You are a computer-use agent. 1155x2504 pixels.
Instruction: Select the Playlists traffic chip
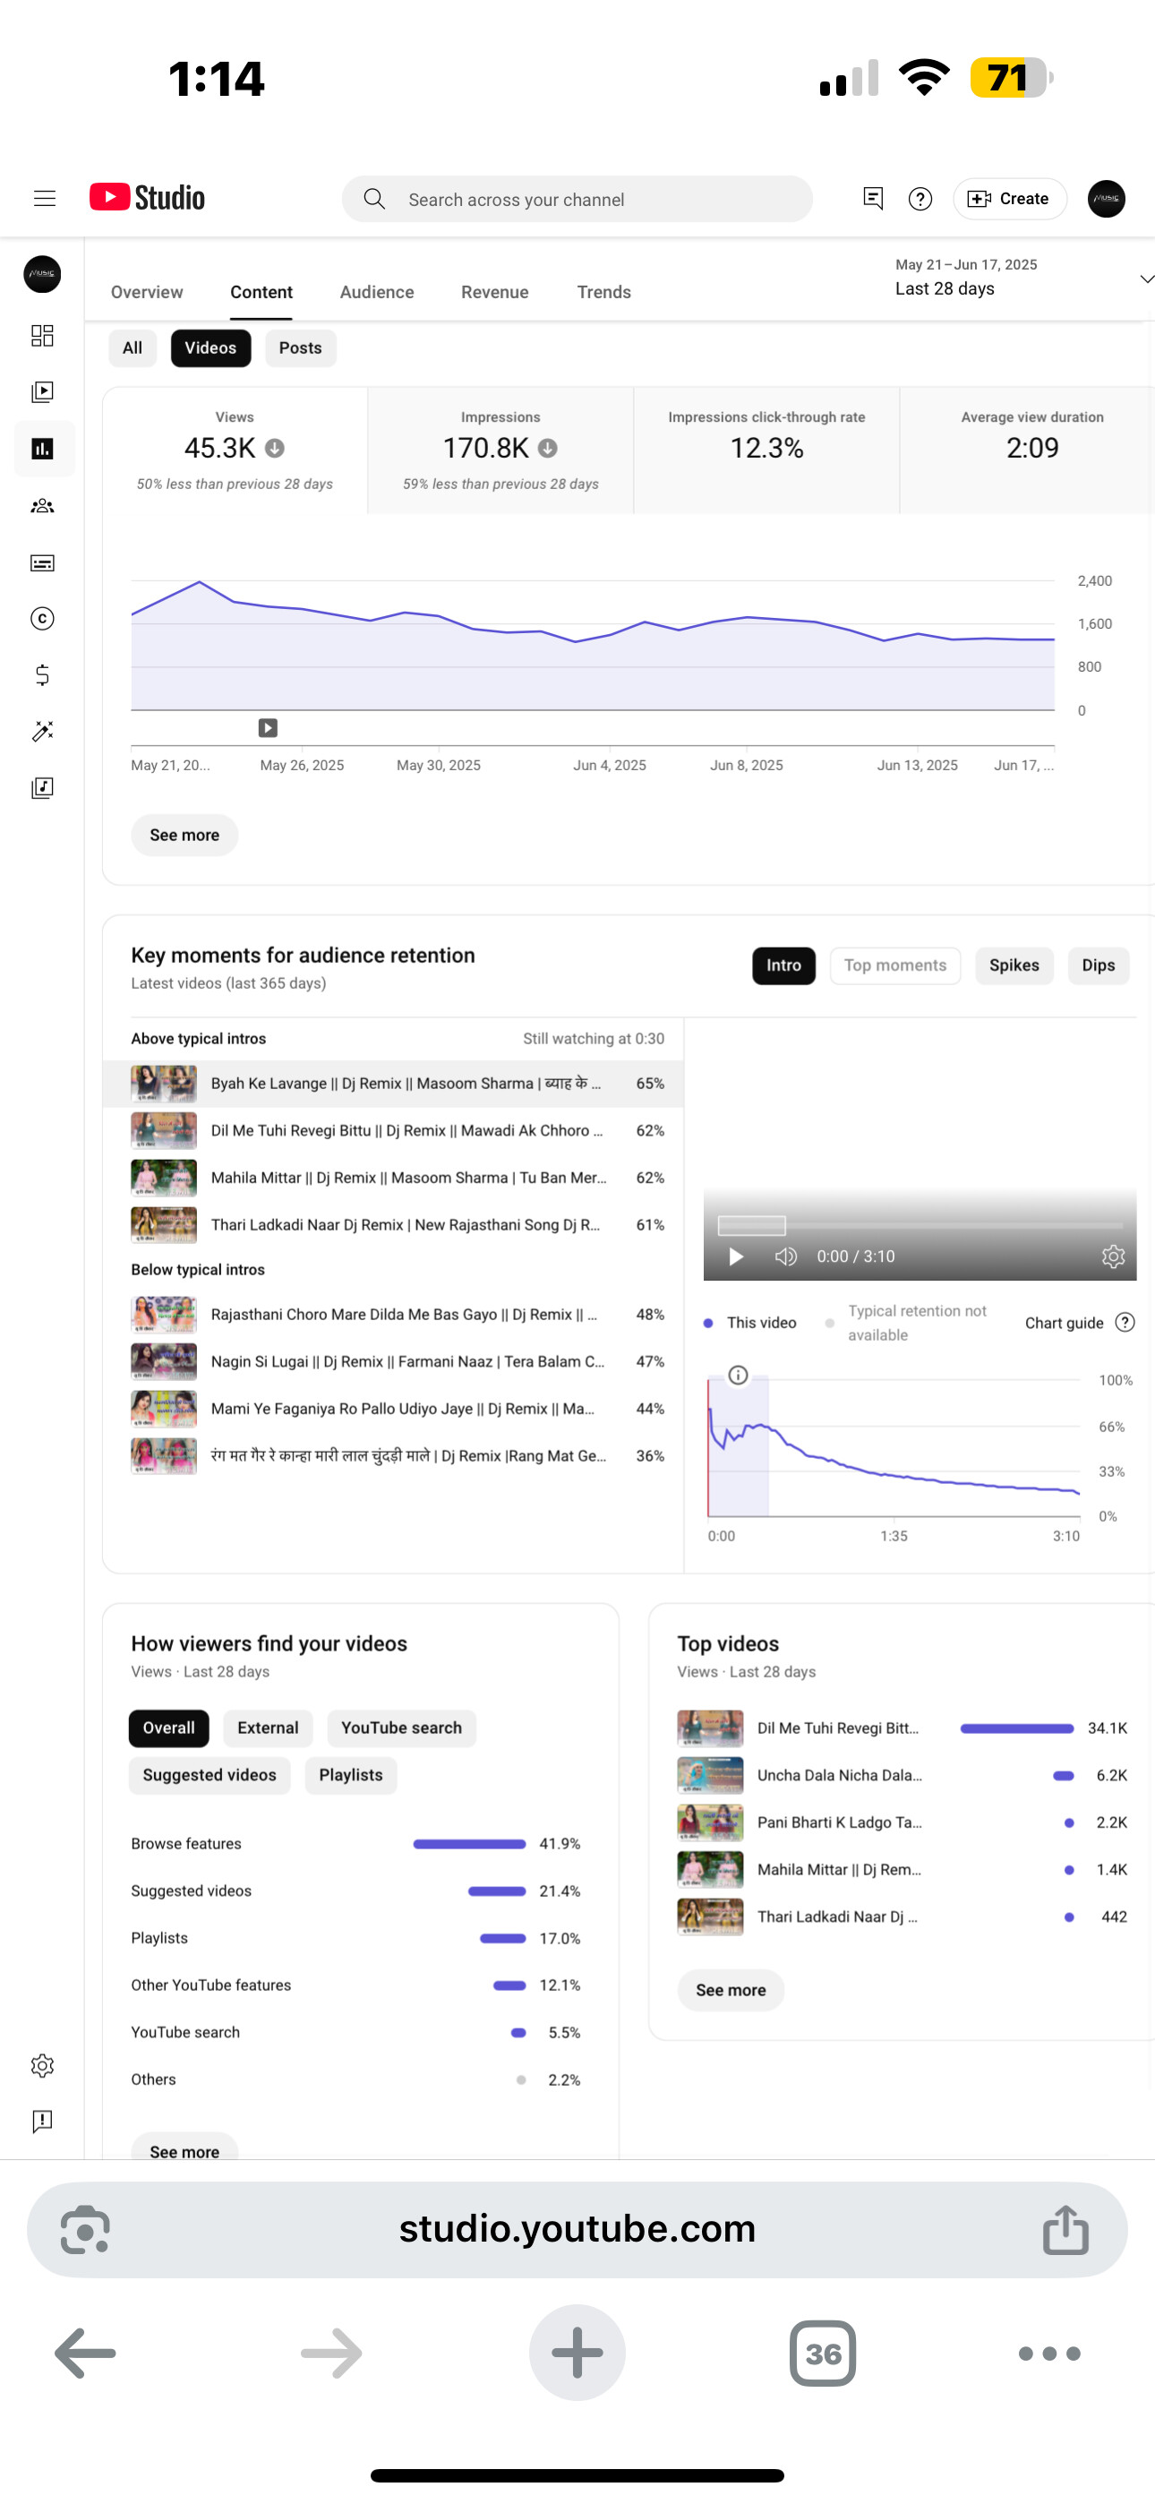pyautogui.click(x=351, y=1775)
